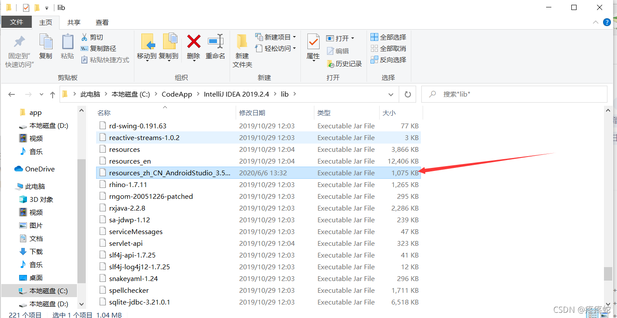The image size is (617, 318).
Task: Open the File (文件) menu
Action: (17, 22)
